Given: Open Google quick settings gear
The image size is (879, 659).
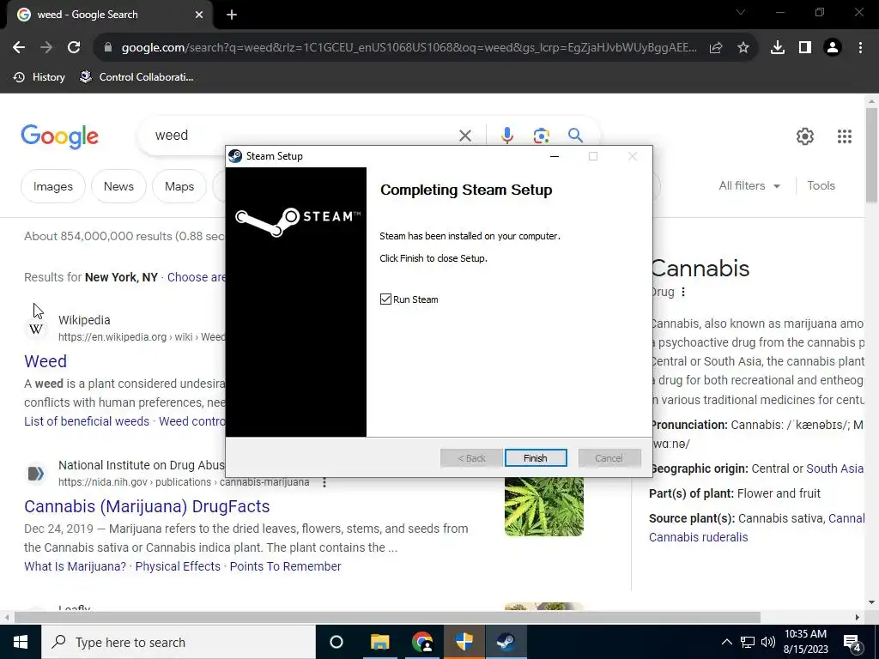Looking at the screenshot, I should [x=805, y=136].
